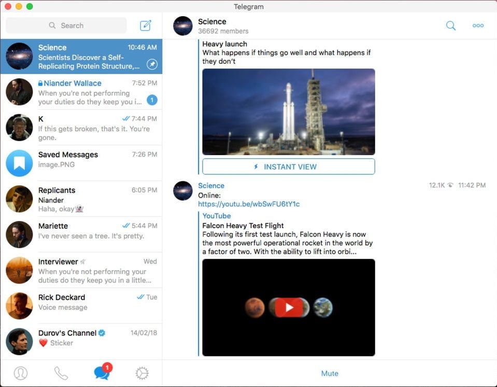Click the "36692 members" subtitle
Image resolution: width=497 pixels, height=387 pixels.
pos(223,31)
